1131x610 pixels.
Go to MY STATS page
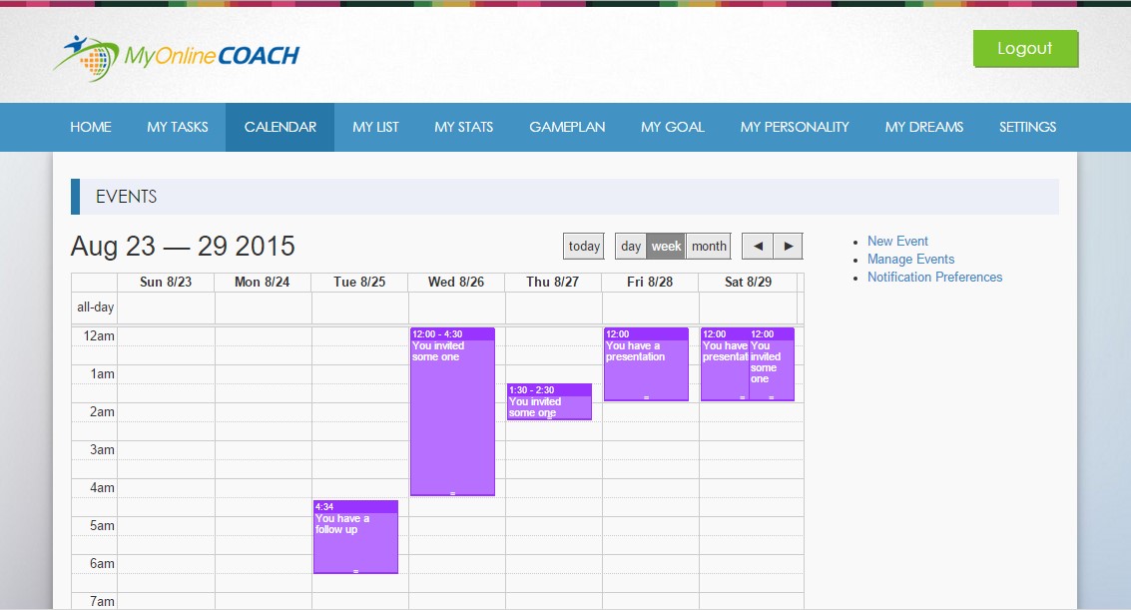[464, 127]
